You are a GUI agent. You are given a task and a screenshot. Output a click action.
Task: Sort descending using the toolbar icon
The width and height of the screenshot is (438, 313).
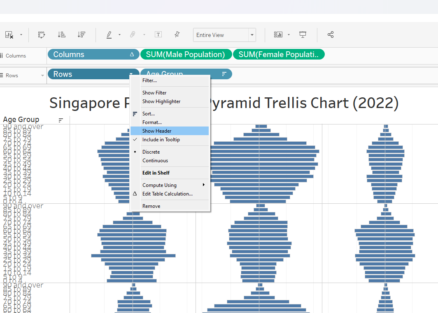[82, 35]
